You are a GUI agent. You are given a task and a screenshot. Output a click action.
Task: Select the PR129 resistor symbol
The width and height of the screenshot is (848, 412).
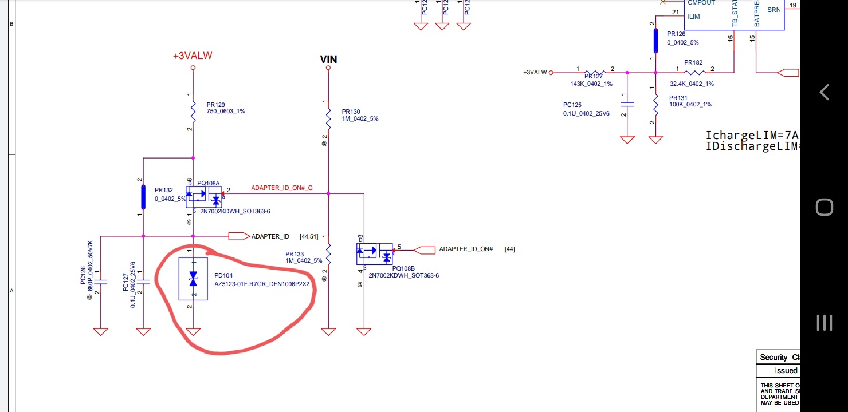(193, 111)
